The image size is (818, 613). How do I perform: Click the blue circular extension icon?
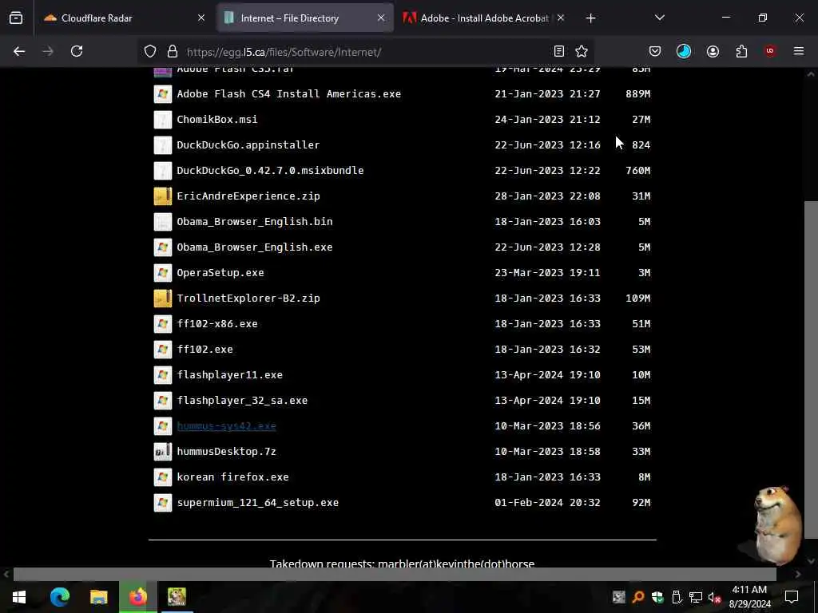pos(684,51)
